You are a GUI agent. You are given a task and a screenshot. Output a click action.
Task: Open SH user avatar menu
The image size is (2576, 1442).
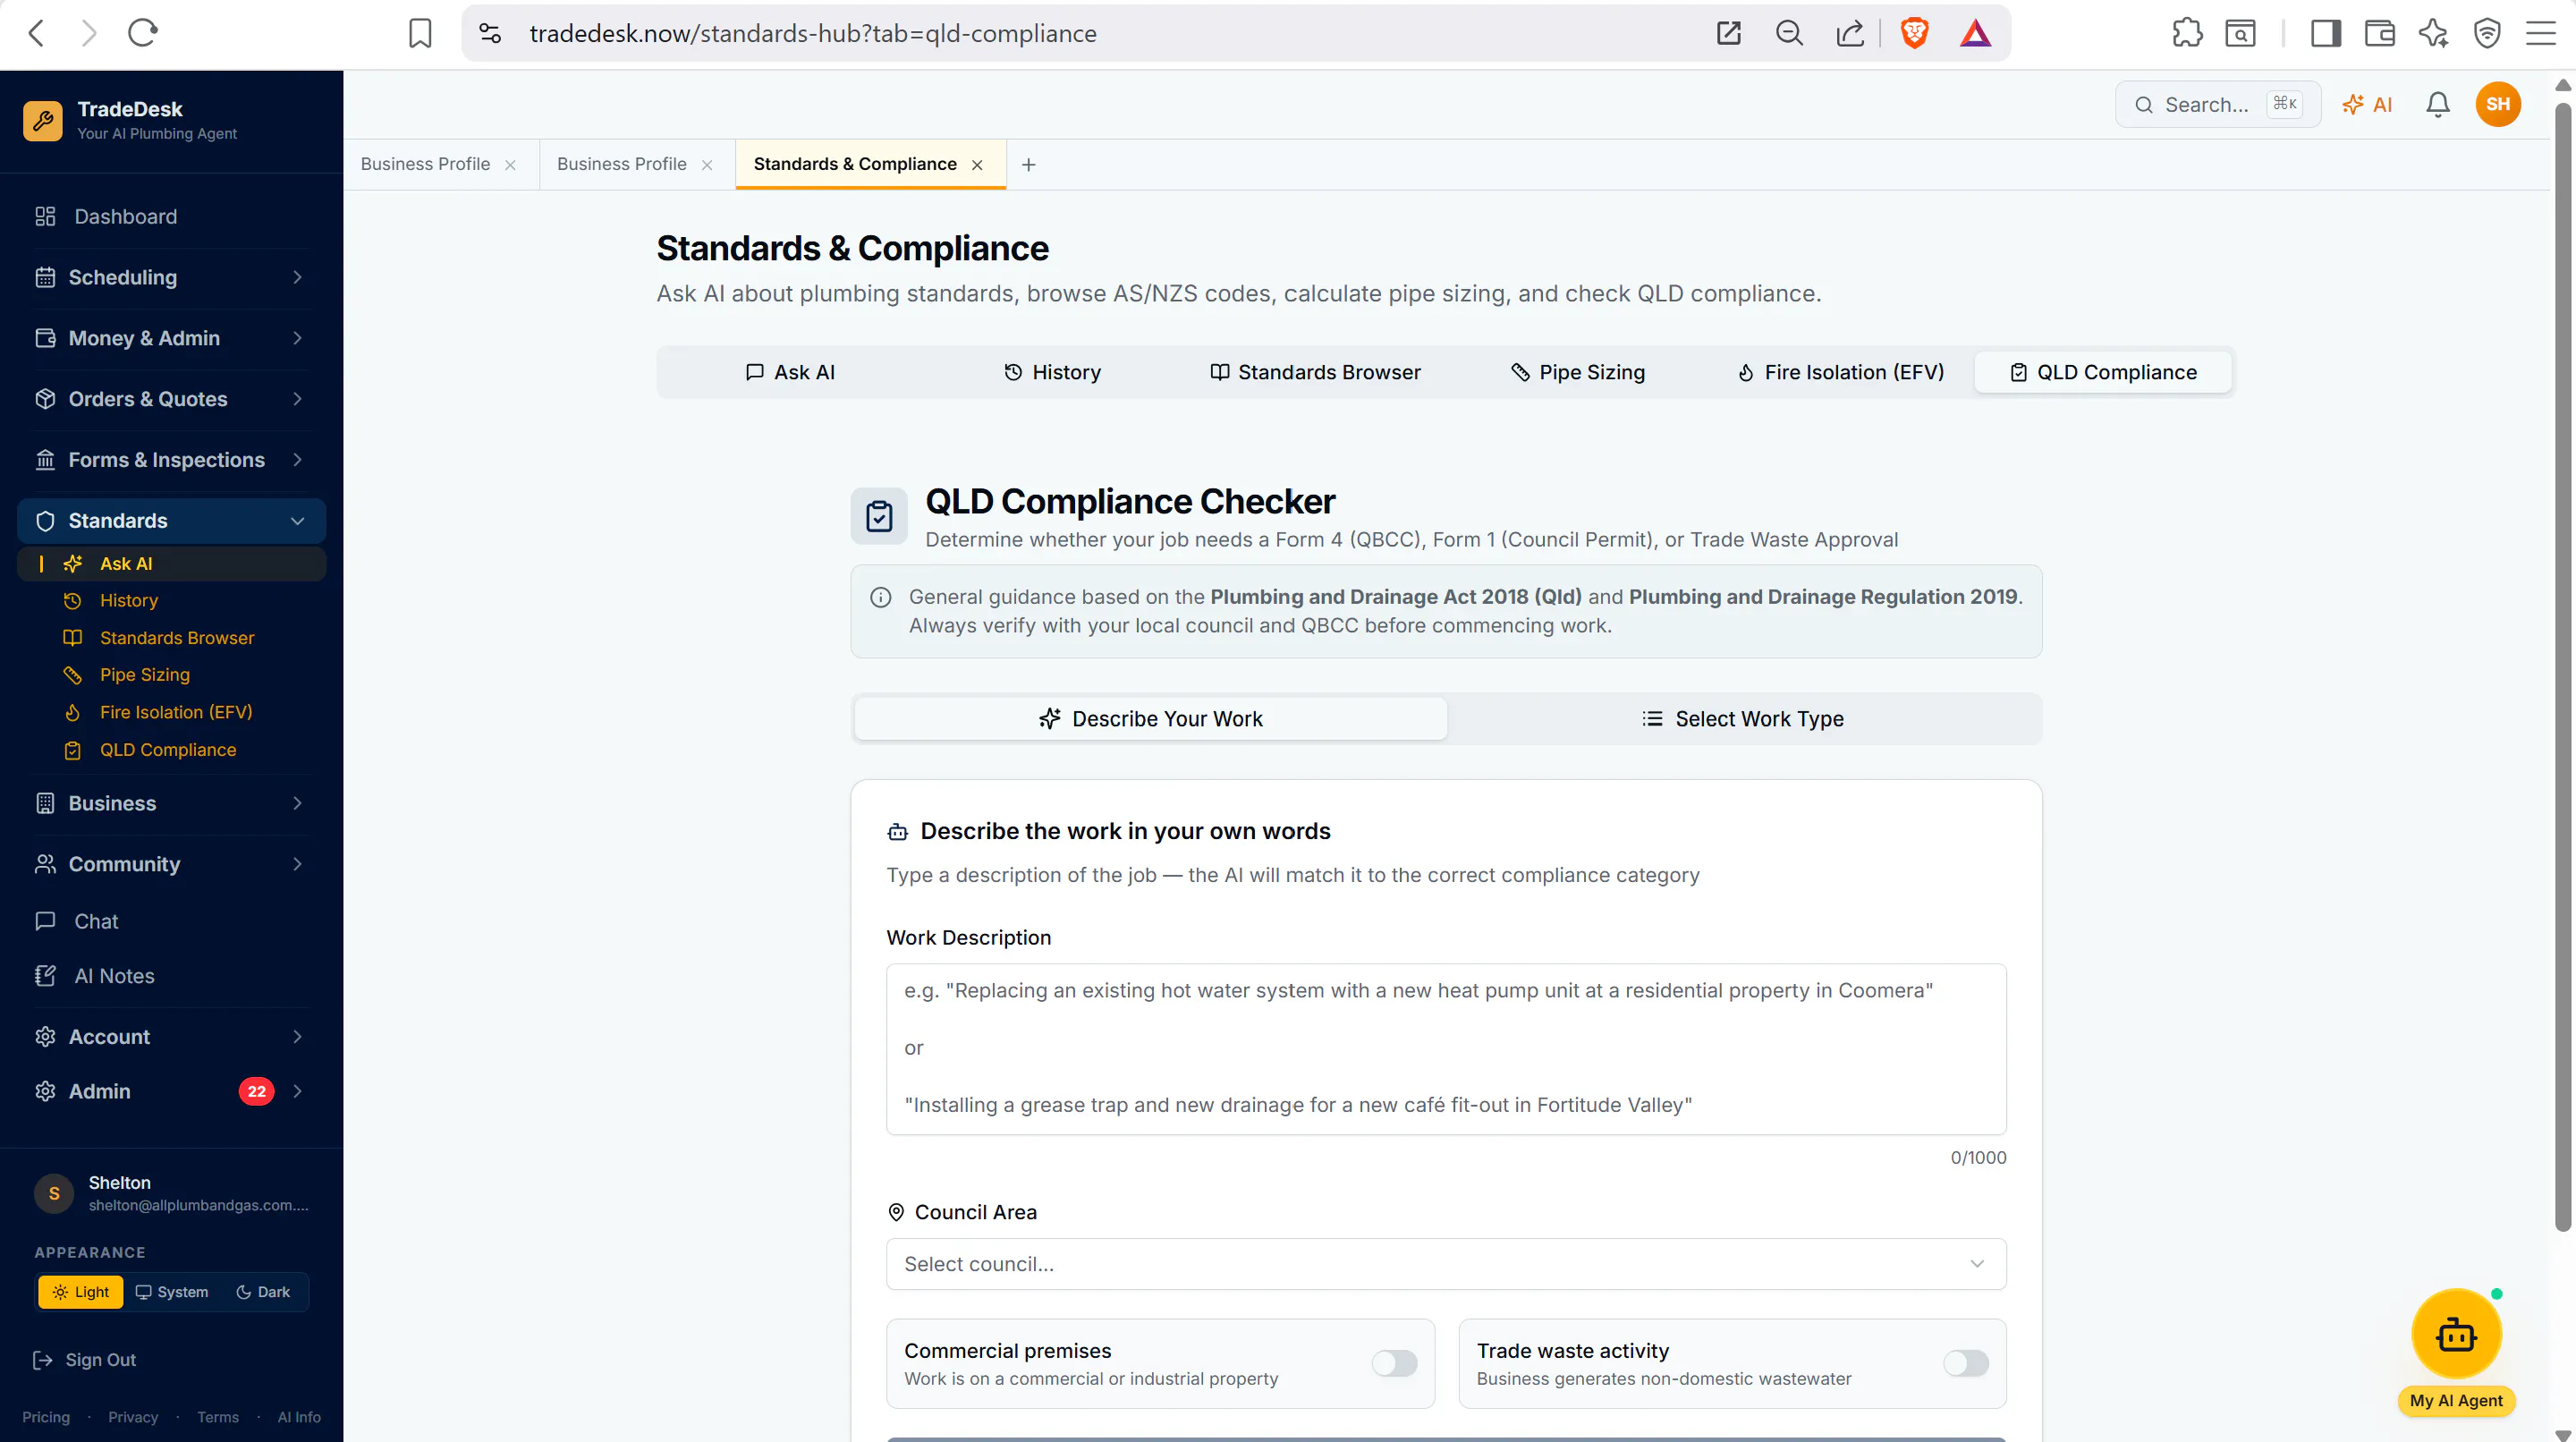(x=2498, y=104)
